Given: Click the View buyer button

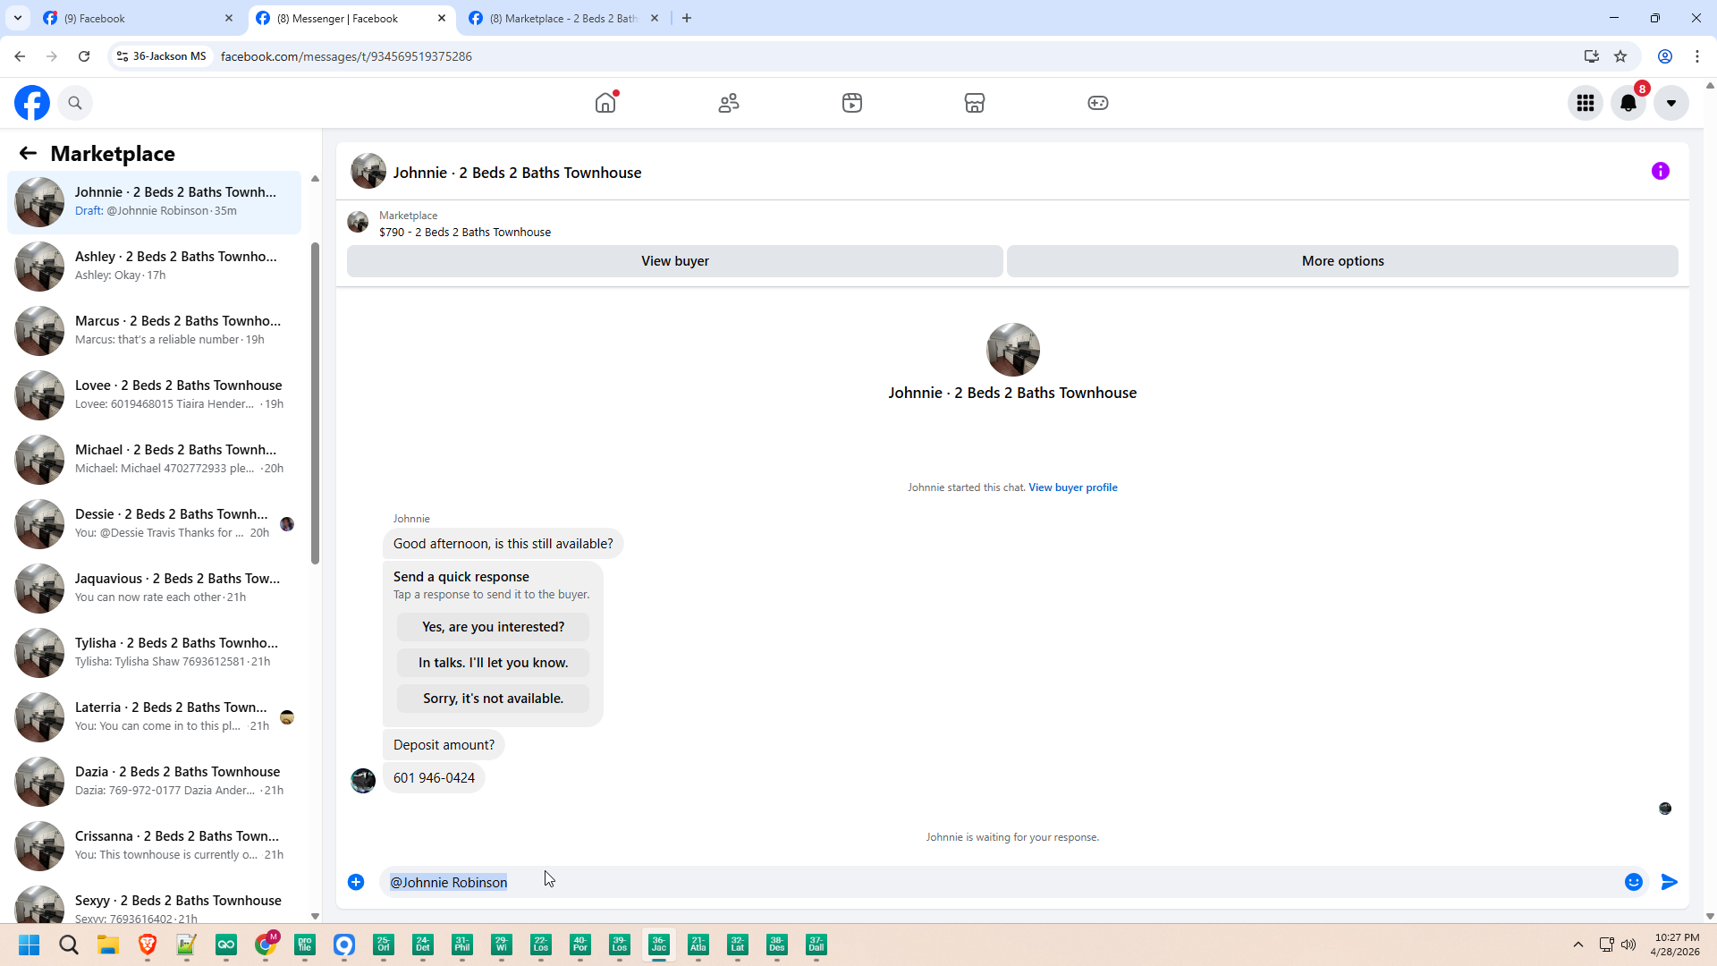Looking at the screenshot, I should click(674, 261).
